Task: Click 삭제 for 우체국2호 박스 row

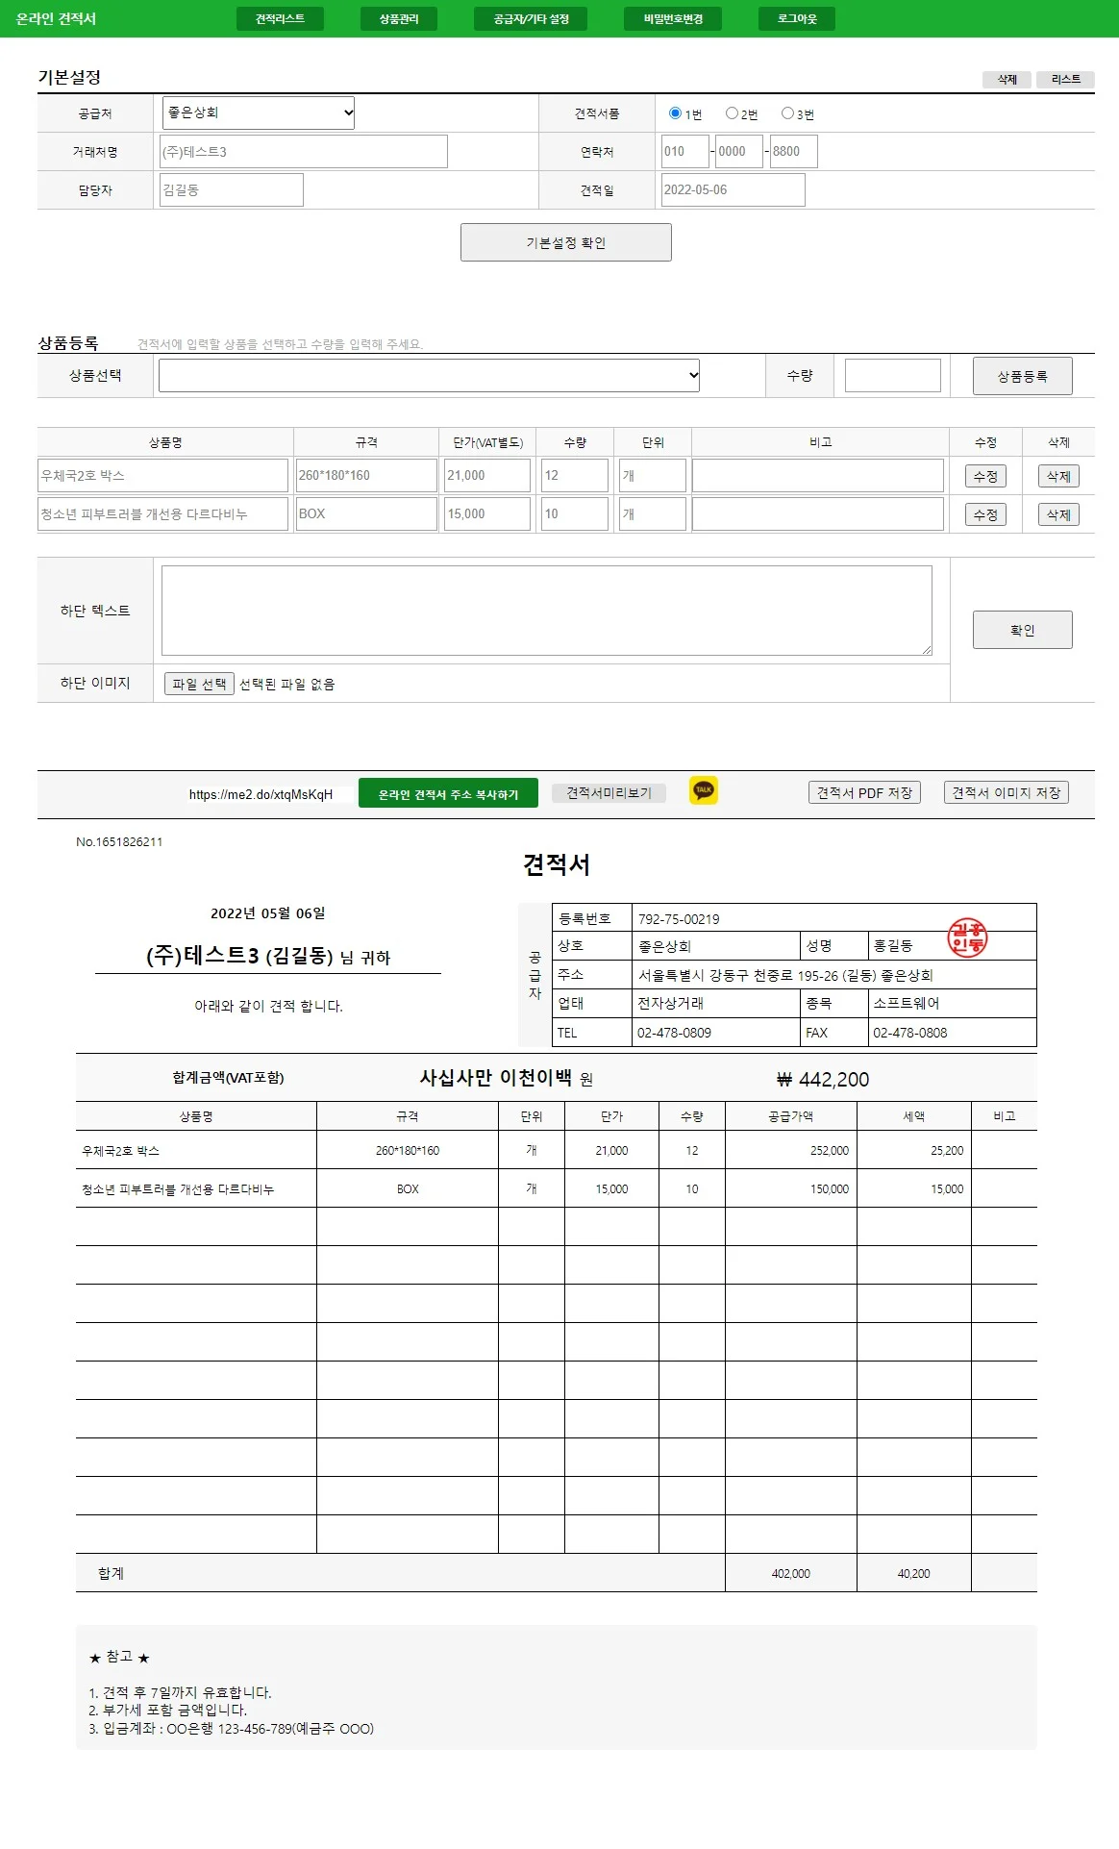Action: point(1058,476)
